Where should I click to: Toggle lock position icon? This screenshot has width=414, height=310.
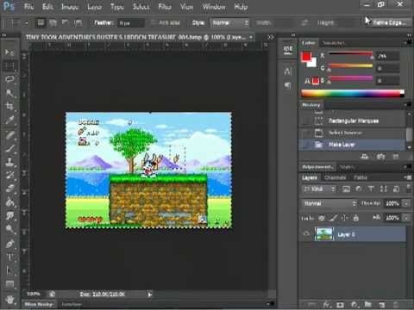(x=344, y=218)
